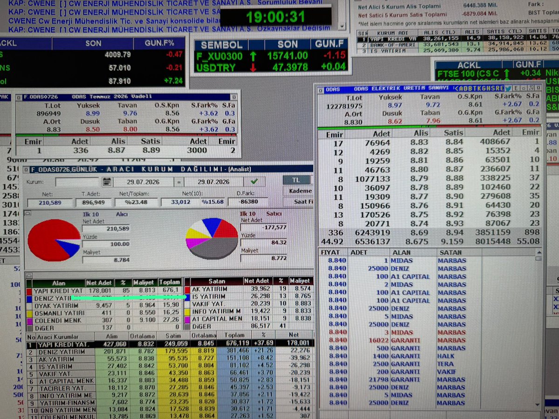The image size is (559, 419).
Task: Click the USDTRY ticker row
Action: [x=271, y=67]
